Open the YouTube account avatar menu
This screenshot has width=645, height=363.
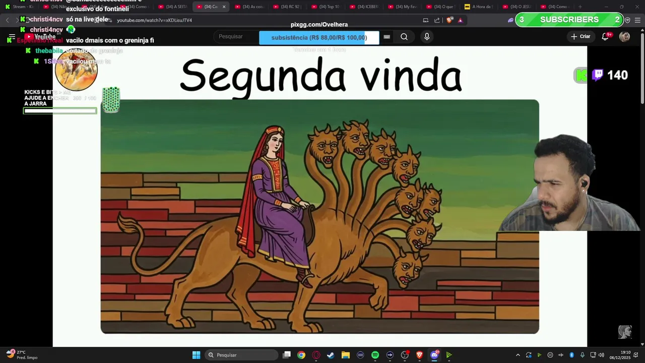(x=624, y=36)
